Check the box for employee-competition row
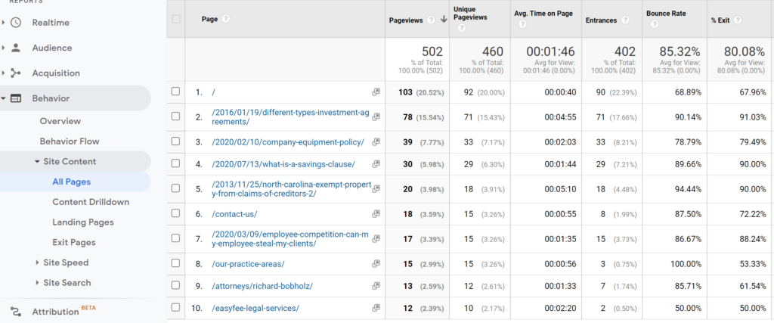Viewport: 774px width, 323px height. tap(175, 238)
